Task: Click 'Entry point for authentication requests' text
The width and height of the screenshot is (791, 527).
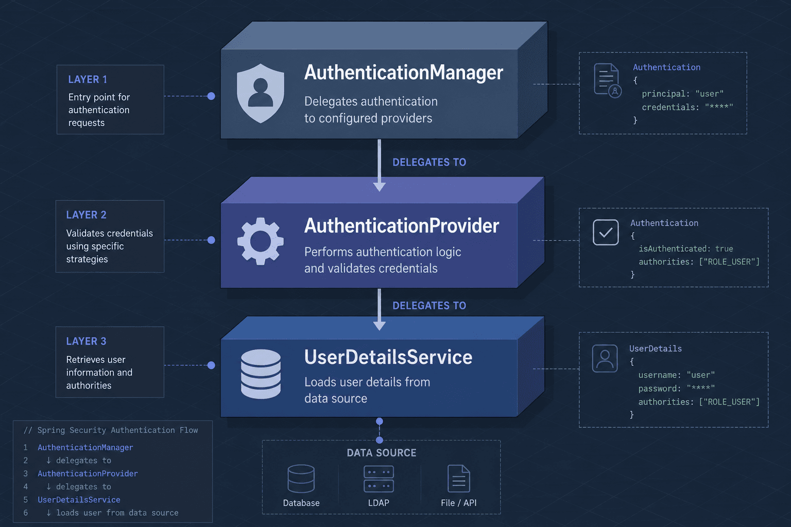Action: [99, 110]
